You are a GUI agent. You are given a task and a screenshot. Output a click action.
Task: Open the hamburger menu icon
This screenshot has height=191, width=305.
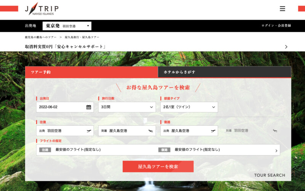click(283, 8)
